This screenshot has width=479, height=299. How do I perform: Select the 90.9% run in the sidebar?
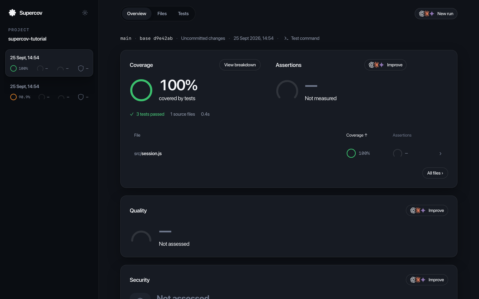click(x=49, y=91)
